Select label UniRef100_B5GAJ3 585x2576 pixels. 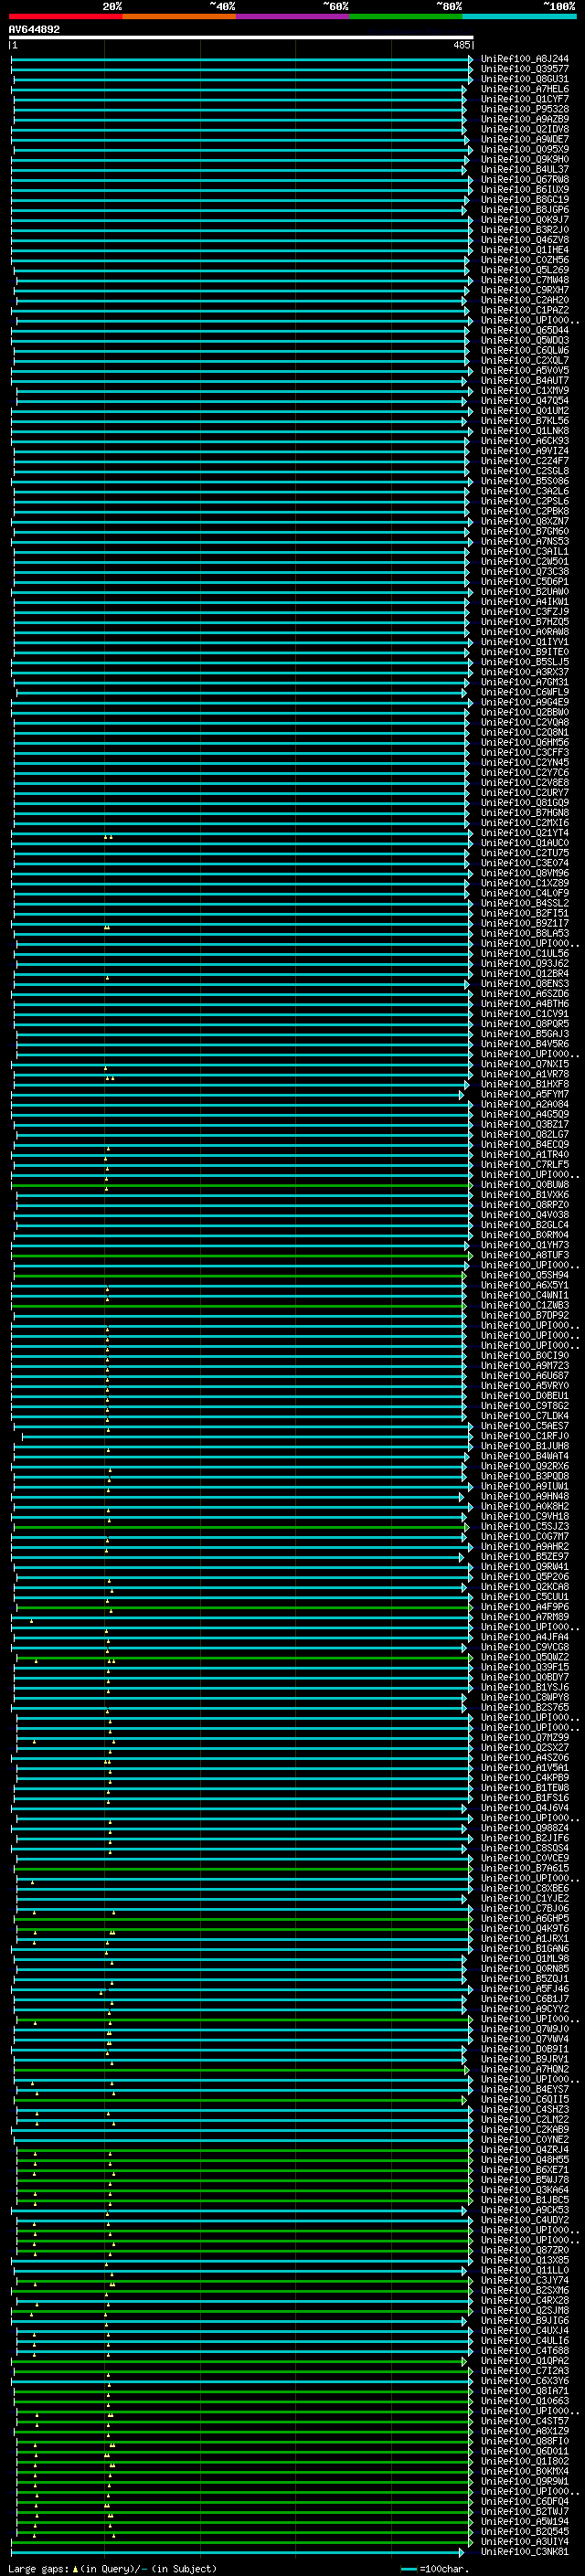tap(524, 1034)
